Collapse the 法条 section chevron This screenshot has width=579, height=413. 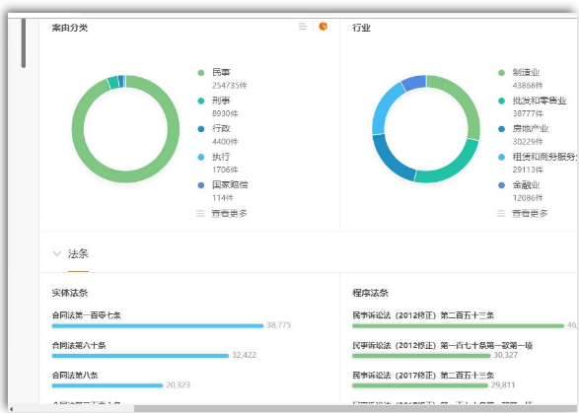coord(57,253)
